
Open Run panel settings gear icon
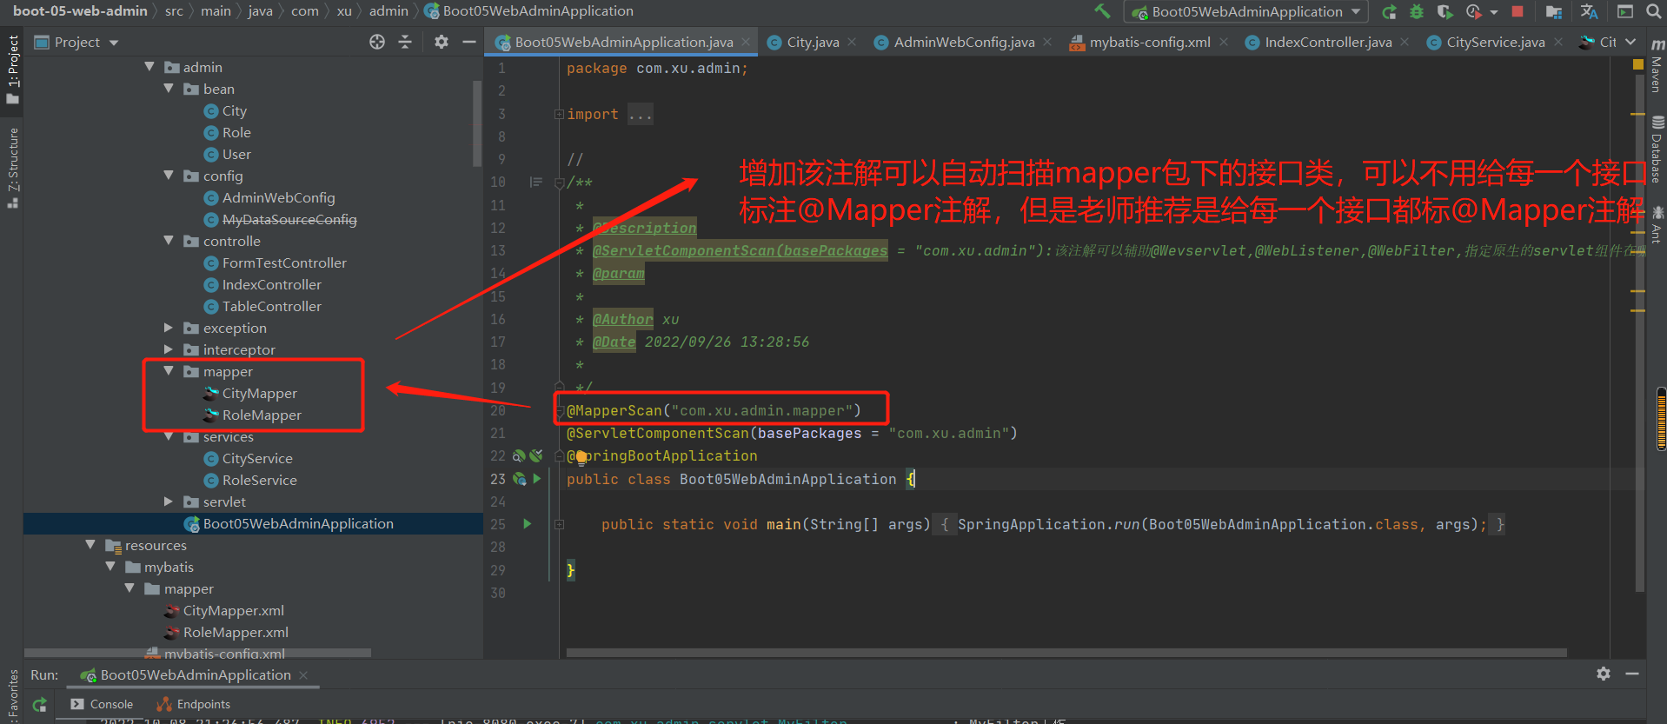[1604, 674]
